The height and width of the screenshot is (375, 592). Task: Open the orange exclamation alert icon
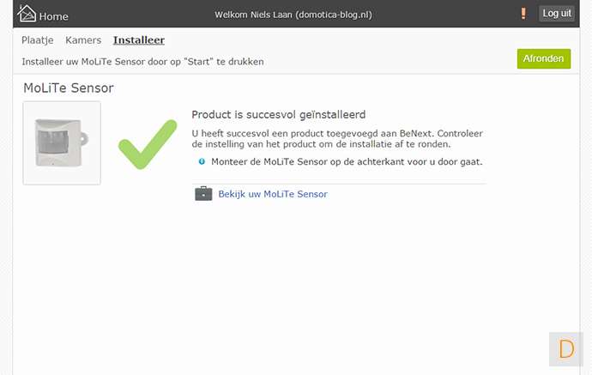click(523, 14)
